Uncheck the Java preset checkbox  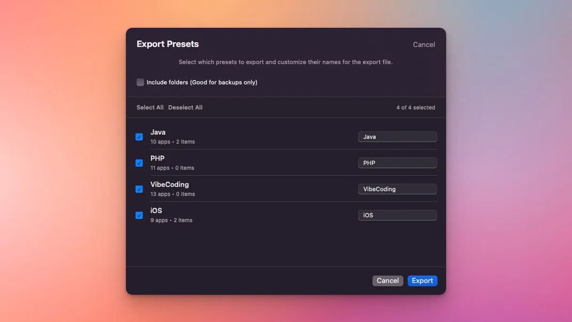[139, 137]
